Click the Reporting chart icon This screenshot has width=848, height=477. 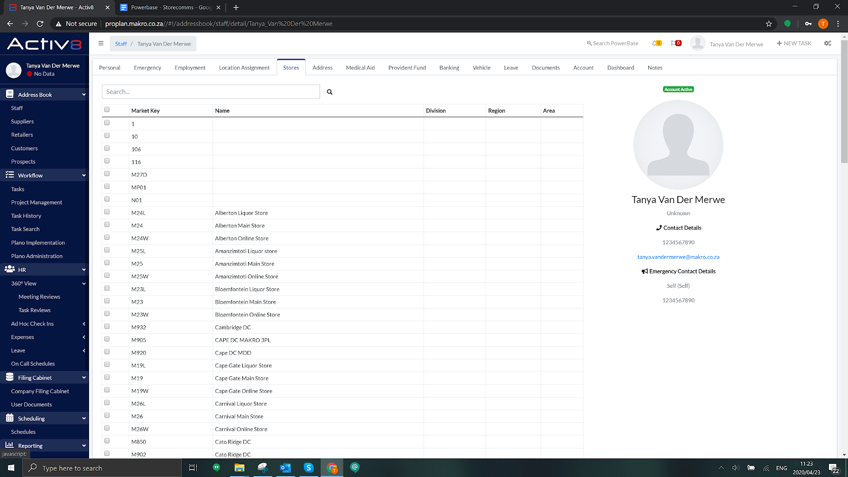pyautogui.click(x=10, y=445)
